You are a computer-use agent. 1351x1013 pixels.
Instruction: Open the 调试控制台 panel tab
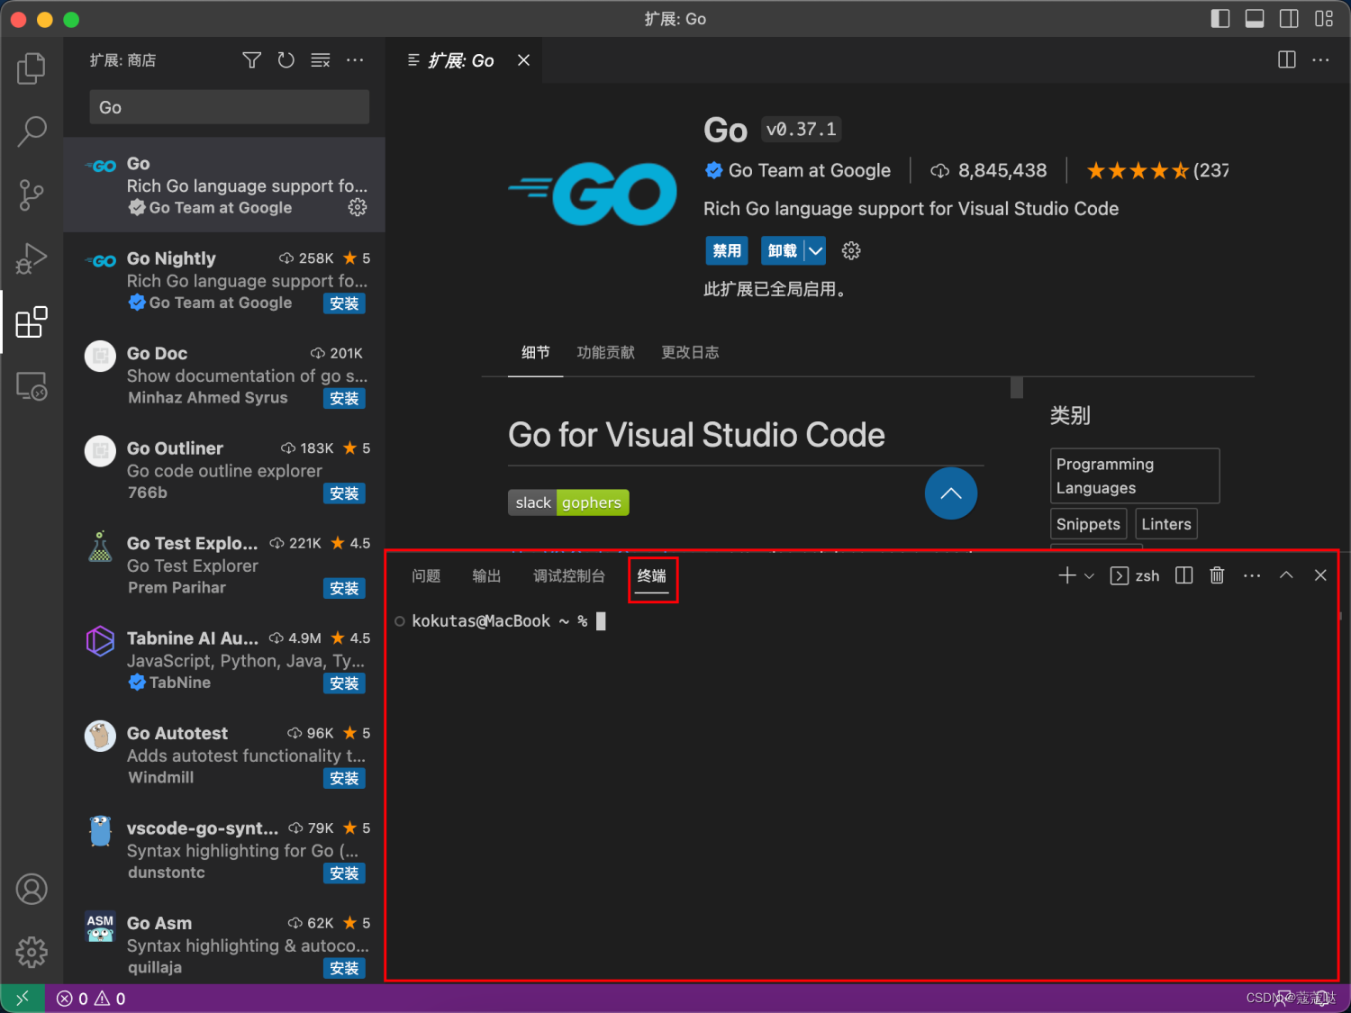point(569,576)
